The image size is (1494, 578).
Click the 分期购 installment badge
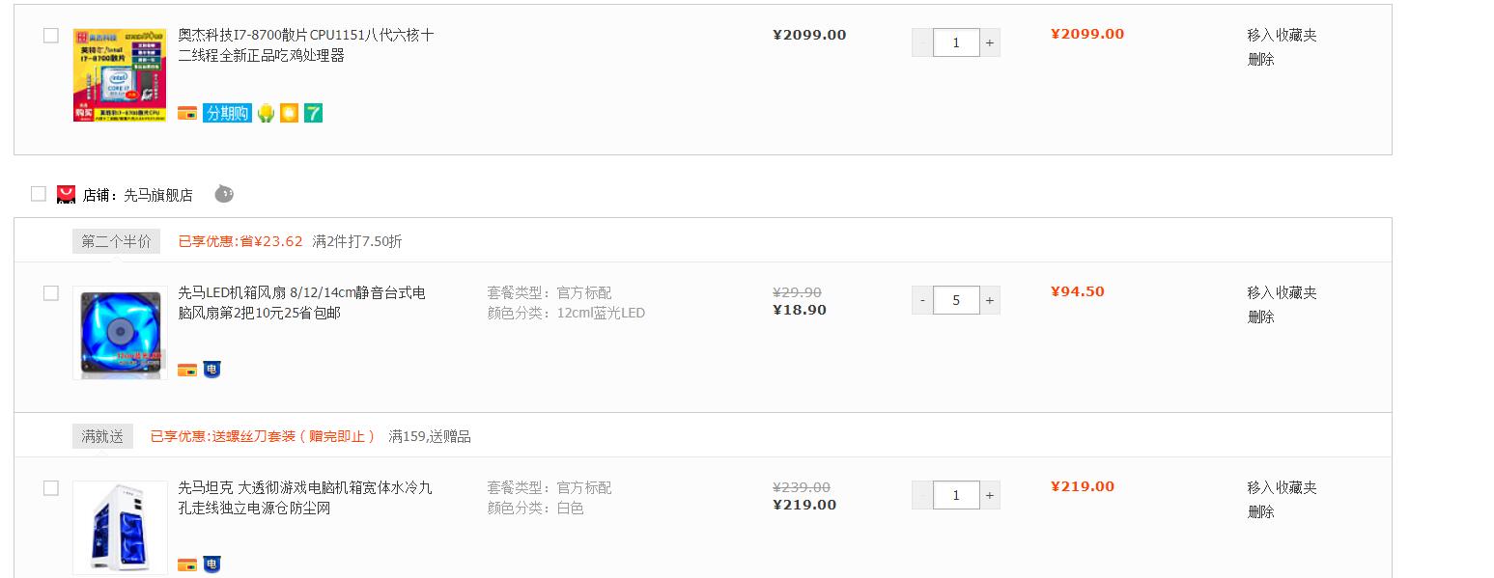pos(227,113)
